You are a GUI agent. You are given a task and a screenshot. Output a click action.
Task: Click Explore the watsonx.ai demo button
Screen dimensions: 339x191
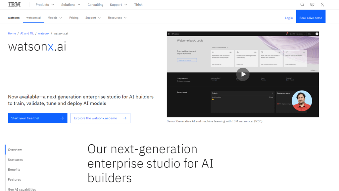click(100, 118)
